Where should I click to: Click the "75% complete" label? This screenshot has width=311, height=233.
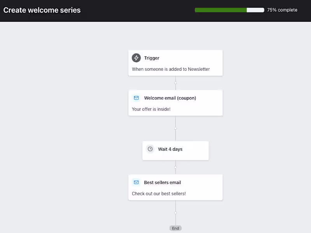click(x=282, y=10)
